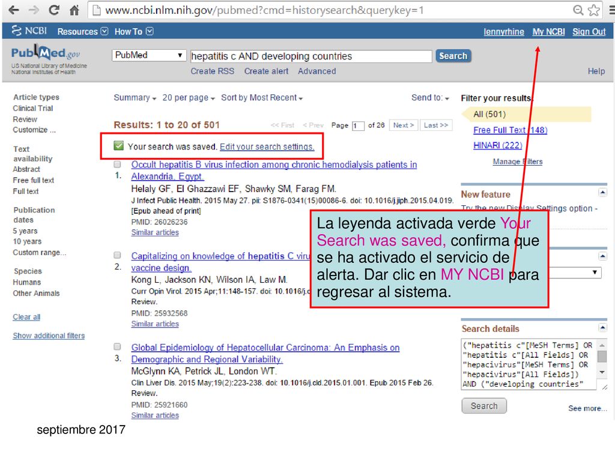615x461 pixels.
Task: Click the search query input field
Action: (311, 56)
